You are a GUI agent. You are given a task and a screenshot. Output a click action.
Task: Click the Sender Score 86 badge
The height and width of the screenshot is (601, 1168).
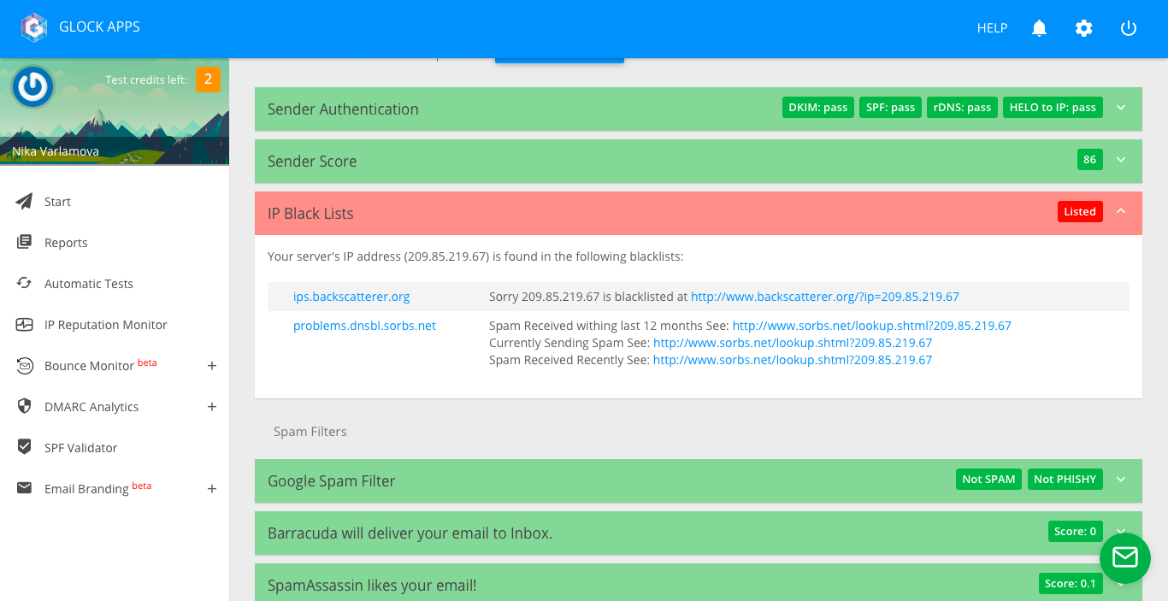pos(1090,160)
